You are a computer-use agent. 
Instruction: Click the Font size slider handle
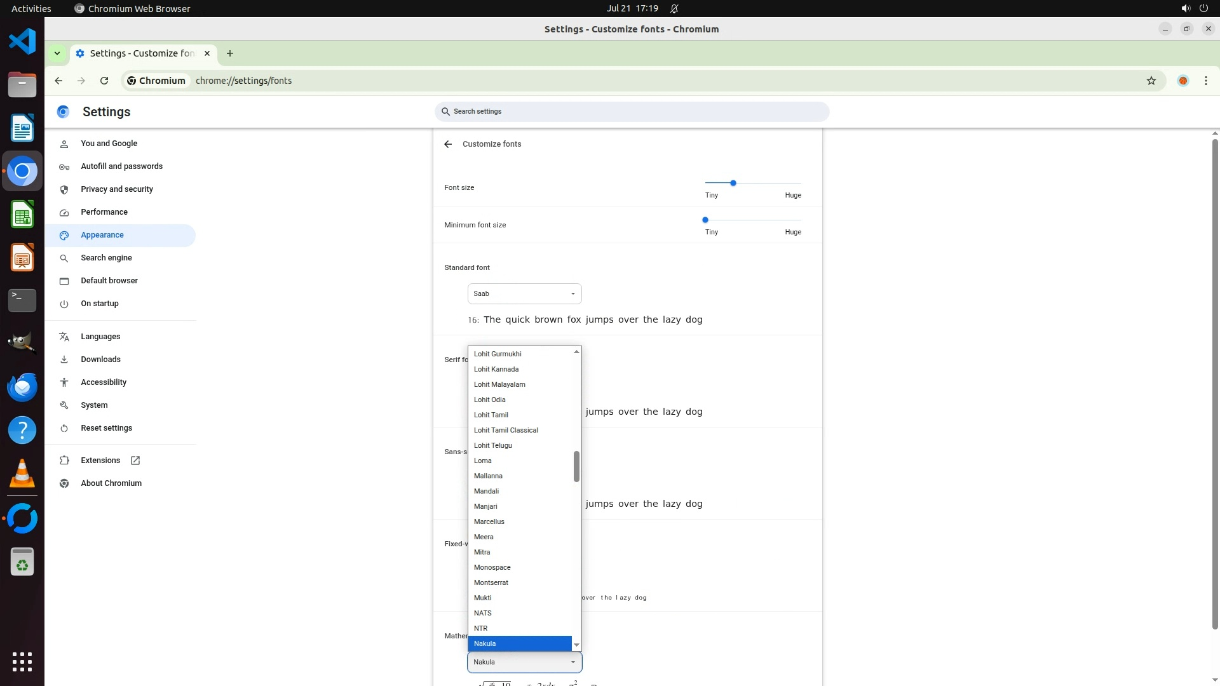point(733,183)
